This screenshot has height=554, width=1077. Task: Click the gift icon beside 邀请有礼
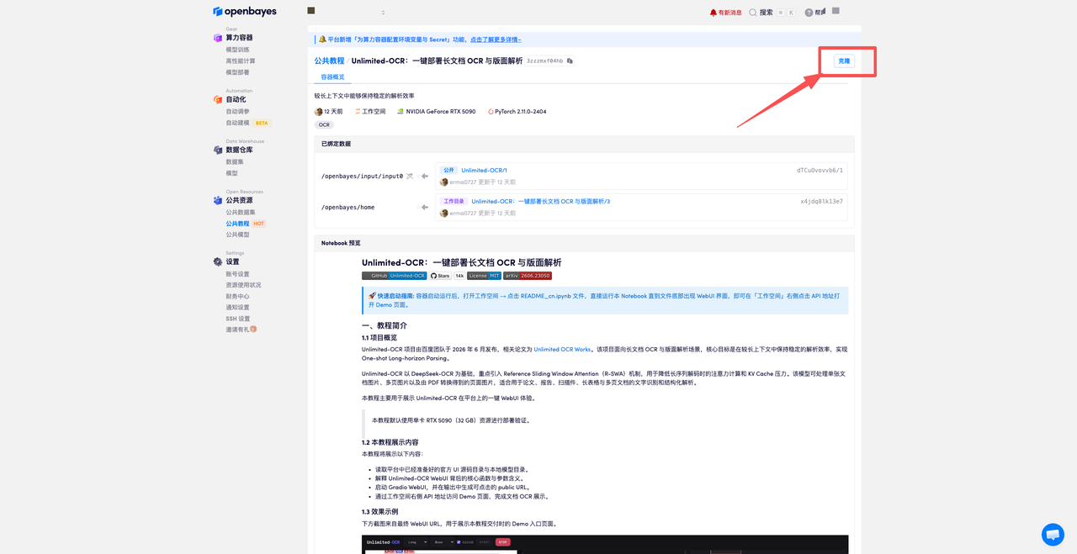click(x=253, y=330)
